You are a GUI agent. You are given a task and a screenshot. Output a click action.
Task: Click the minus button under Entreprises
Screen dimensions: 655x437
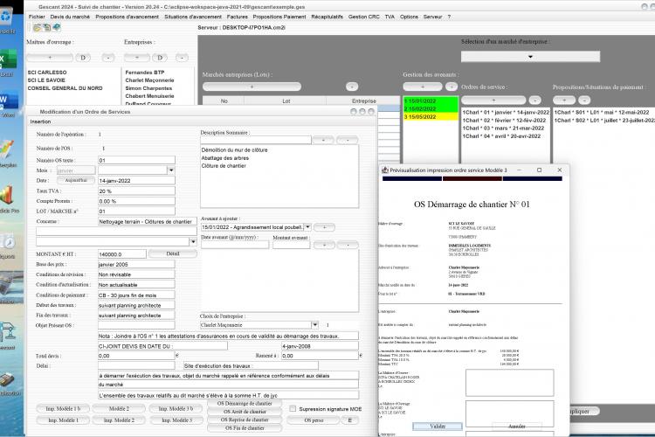click(182, 58)
